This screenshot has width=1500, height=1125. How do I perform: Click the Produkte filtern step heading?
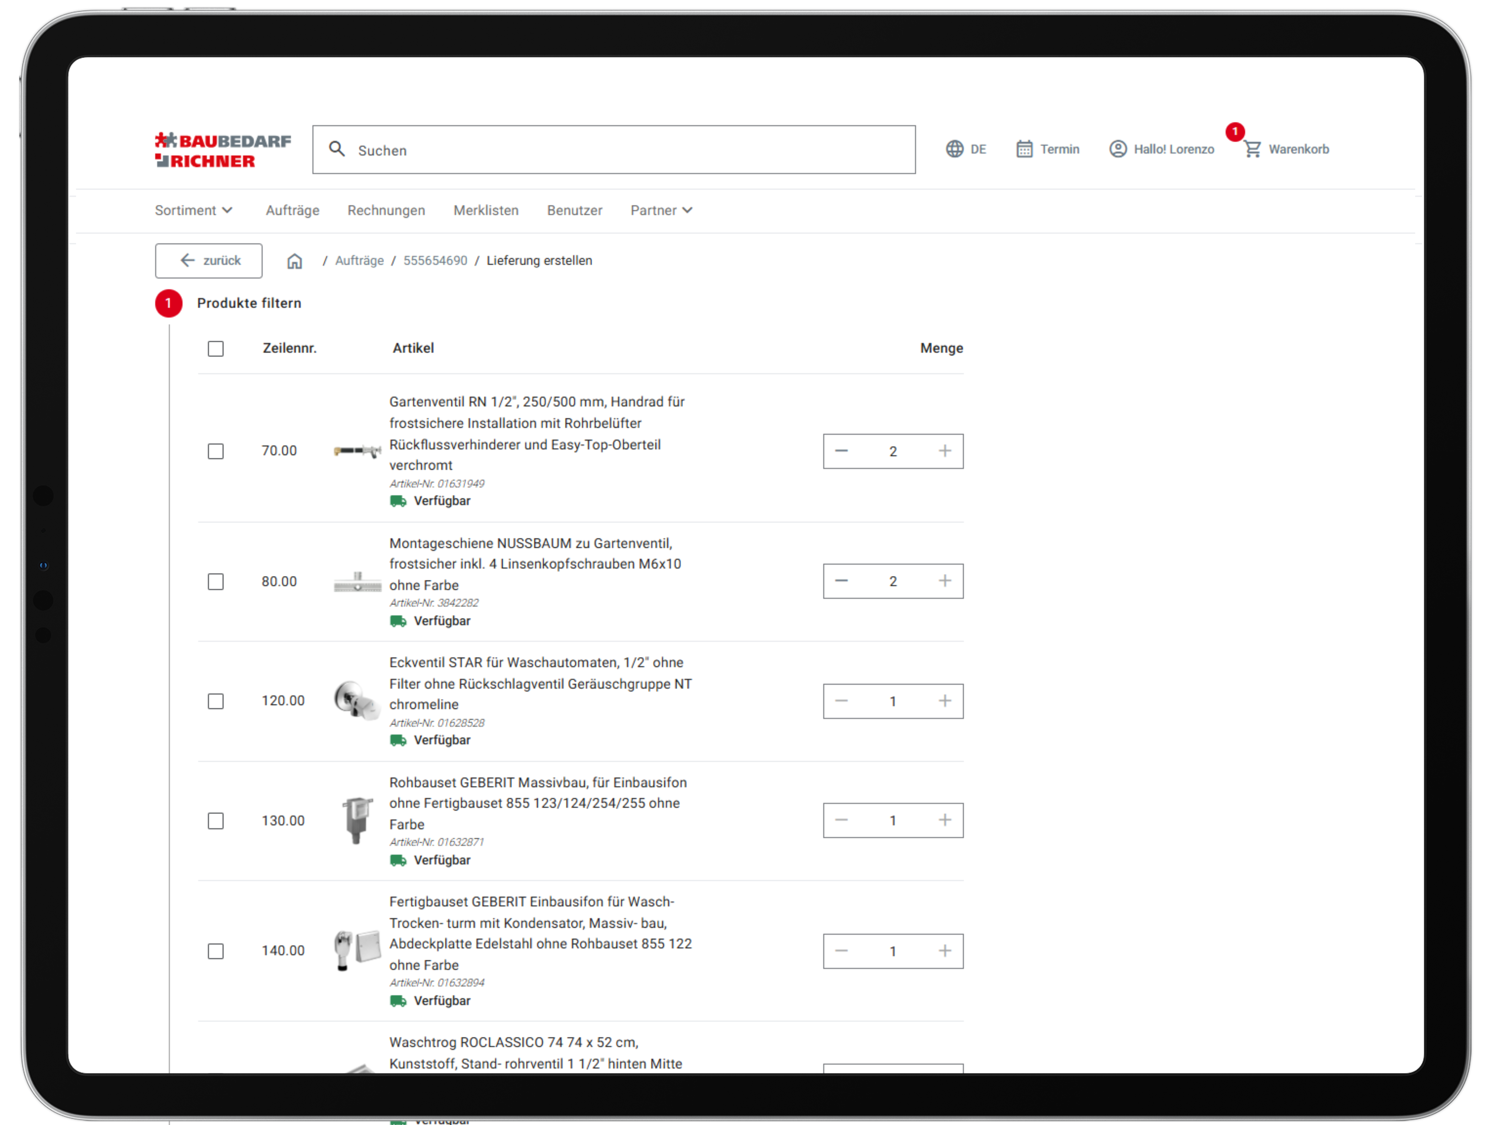click(249, 303)
